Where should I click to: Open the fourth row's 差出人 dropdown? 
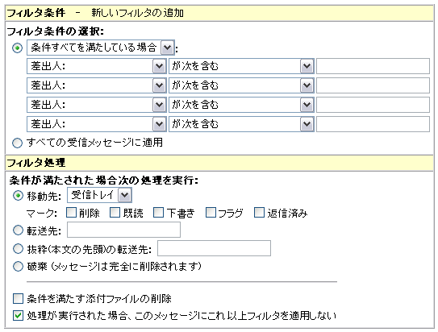97,124
